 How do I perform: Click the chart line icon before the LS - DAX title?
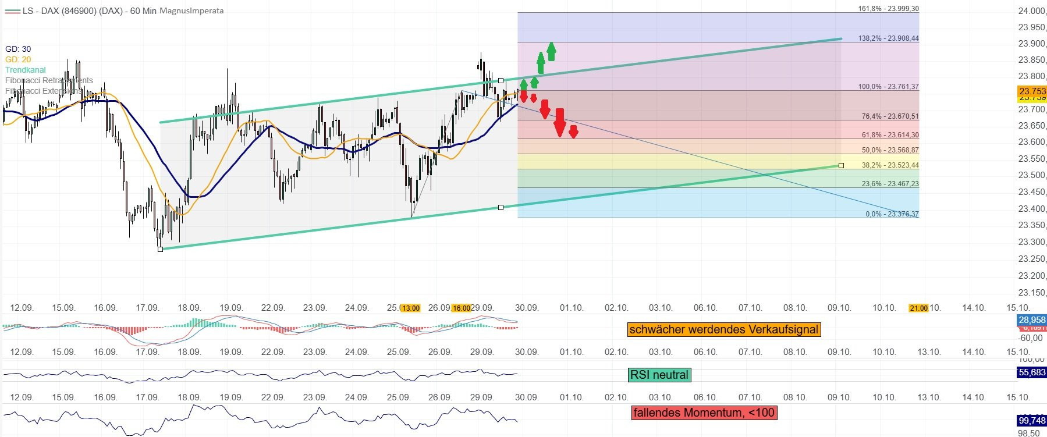point(12,11)
